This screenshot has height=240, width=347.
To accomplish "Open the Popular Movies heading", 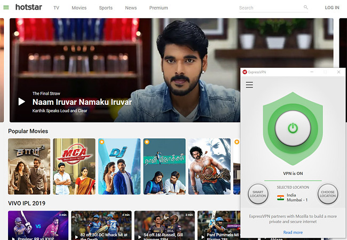I will (28, 131).
